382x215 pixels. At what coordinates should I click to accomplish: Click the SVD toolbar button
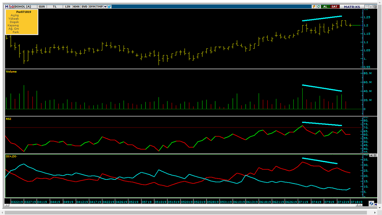click(x=84, y=7)
